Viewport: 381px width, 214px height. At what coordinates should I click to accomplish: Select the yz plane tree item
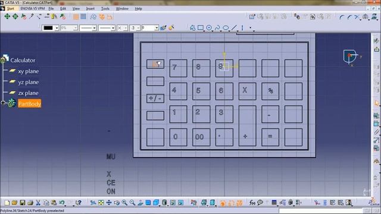(28, 82)
